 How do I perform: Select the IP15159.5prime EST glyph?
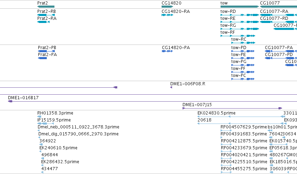pyautogui.click(x=43, y=124)
